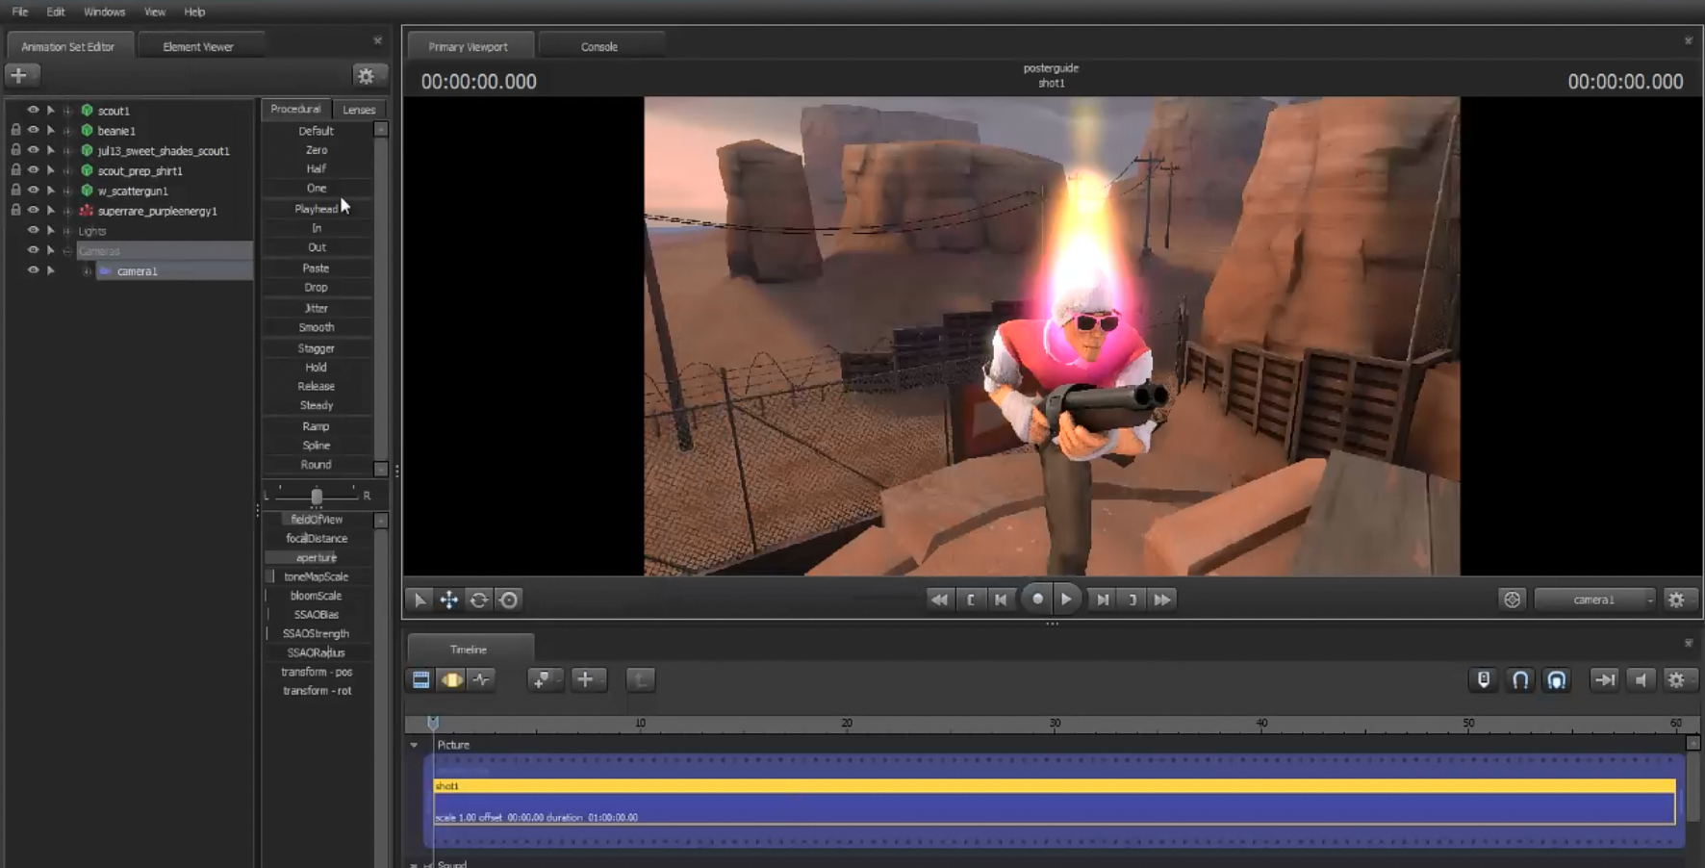Open the camera1 viewport camera dropdown
This screenshot has width=1705, height=868.
(x=1594, y=600)
